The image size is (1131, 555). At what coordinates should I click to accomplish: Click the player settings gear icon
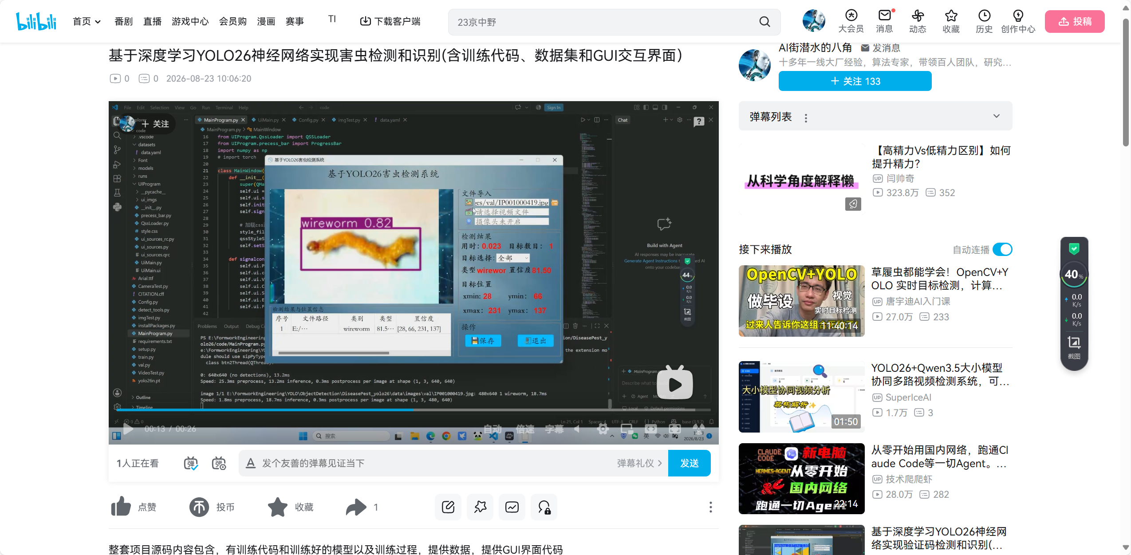click(x=603, y=429)
